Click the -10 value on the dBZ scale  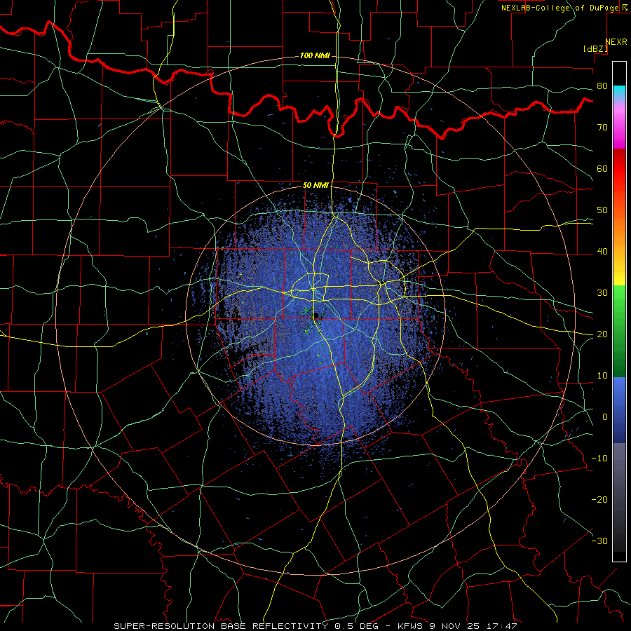[x=599, y=459]
